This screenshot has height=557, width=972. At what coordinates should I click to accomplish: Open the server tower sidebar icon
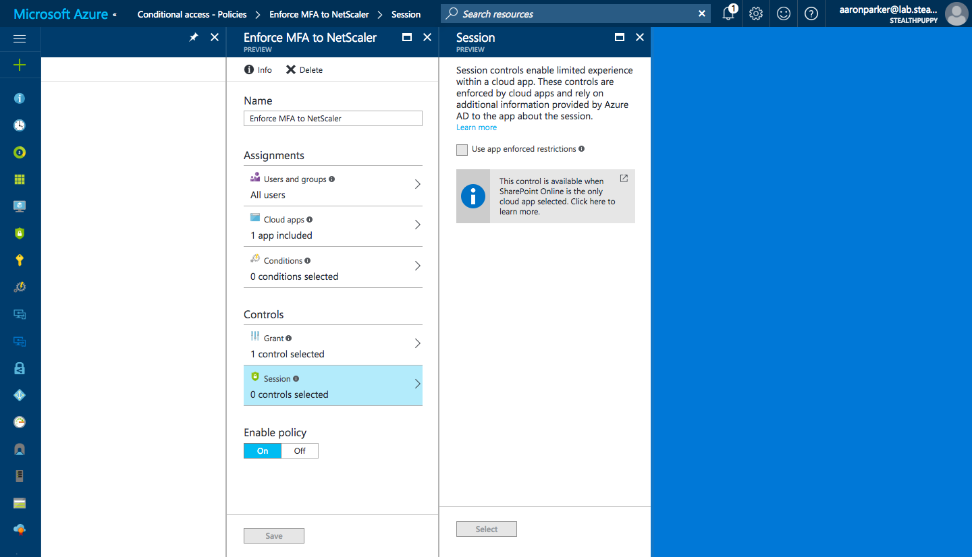(x=20, y=476)
